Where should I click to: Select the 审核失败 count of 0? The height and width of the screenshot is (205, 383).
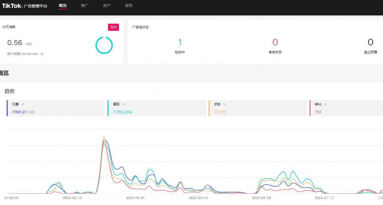click(x=275, y=42)
